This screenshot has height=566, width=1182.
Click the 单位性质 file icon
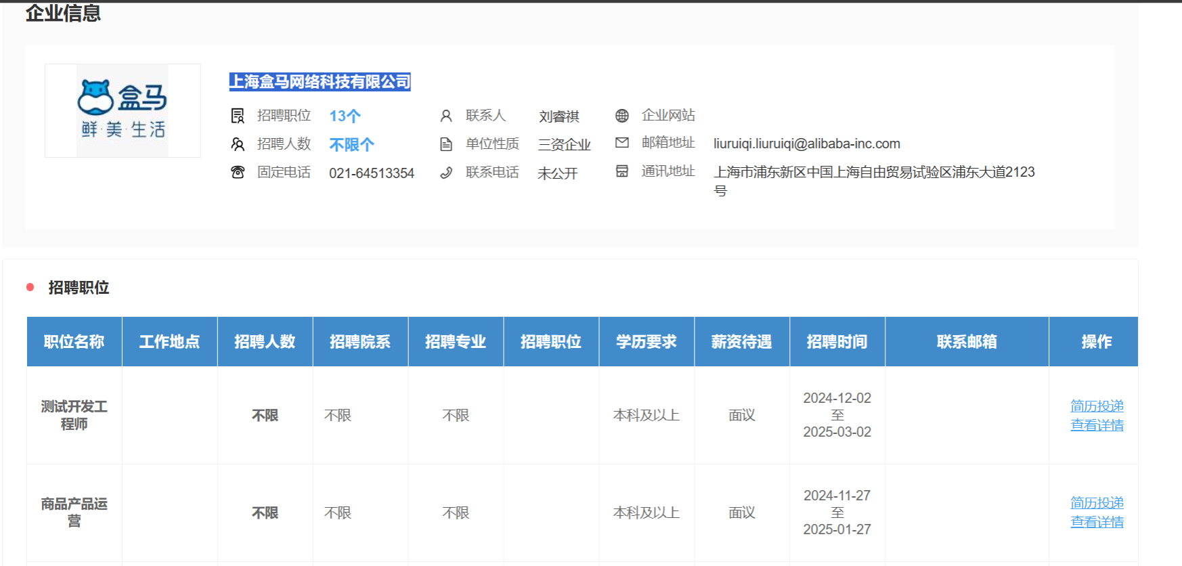tap(446, 144)
